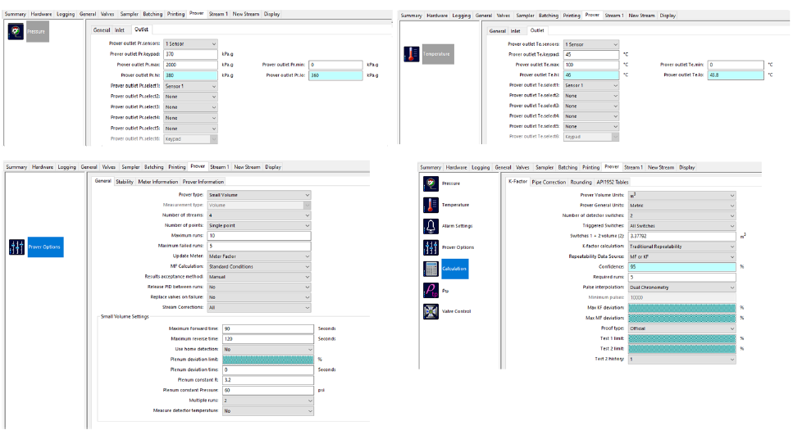793x439 pixels.
Task: Open the API1952 Tables tab
Action: pyautogui.click(x=612, y=183)
